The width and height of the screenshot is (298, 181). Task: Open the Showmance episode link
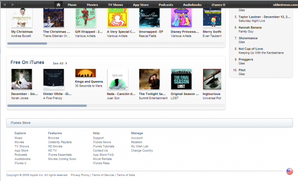coord(248,38)
